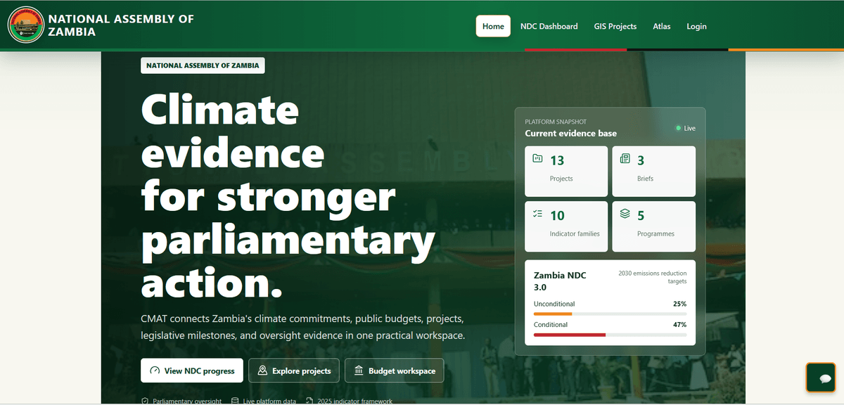Screen dimensions: 844x405
Task: Click the CMAT description paragraph
Action: point(302,327)
